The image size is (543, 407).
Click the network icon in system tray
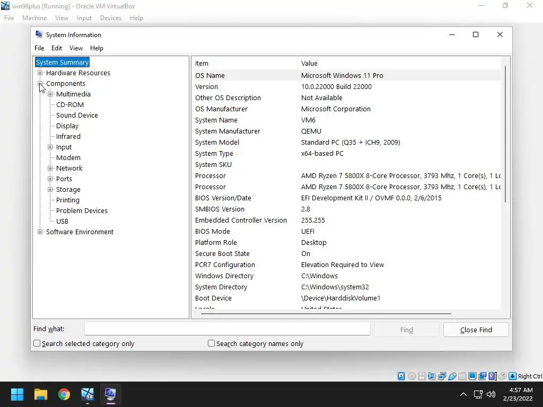point(478,394)
